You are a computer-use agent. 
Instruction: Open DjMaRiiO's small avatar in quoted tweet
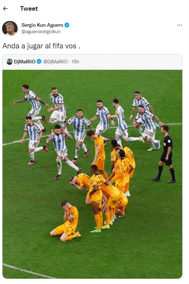tap(9, 62)
